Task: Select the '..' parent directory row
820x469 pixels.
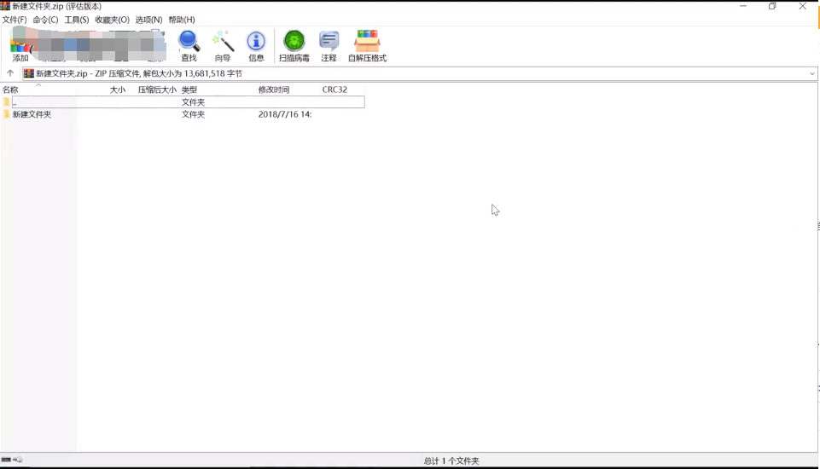Action: point(183,102)
